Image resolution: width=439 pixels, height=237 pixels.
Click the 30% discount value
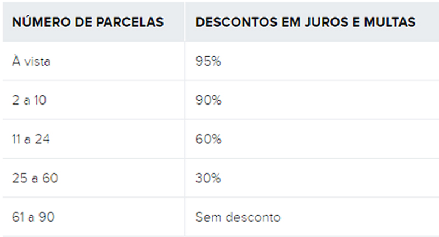pos(209,178)
